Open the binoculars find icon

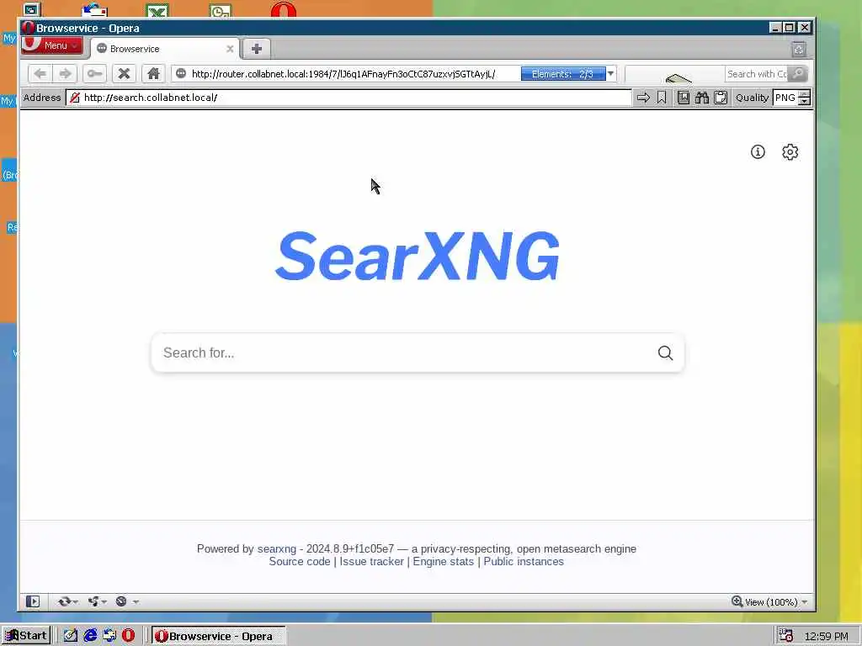pos(702,98)
